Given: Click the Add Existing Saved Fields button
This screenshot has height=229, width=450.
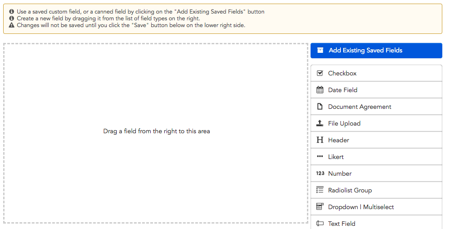Looking at the screenshot, I should pos(376,51).
